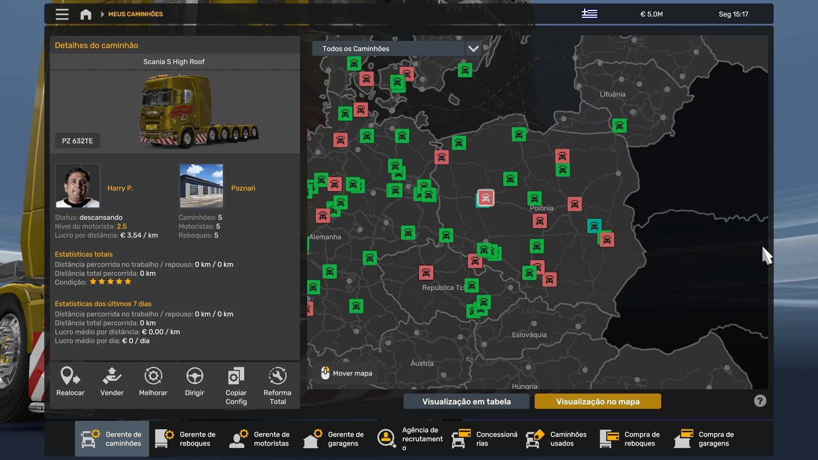Switch to Visualização no mapa
Viewport: 818px width, 460px height.
(x=597, y=401)
